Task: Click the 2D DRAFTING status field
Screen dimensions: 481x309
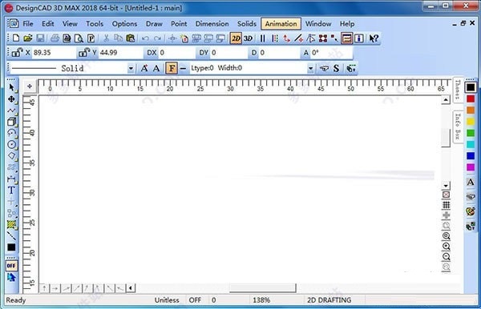Action: click(329, 300)
